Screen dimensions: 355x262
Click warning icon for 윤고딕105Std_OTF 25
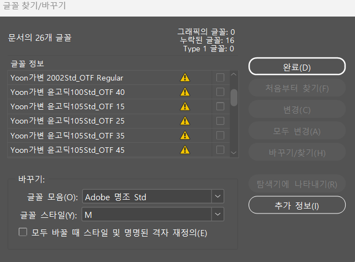pyautogui.click(x=185, y=121)
